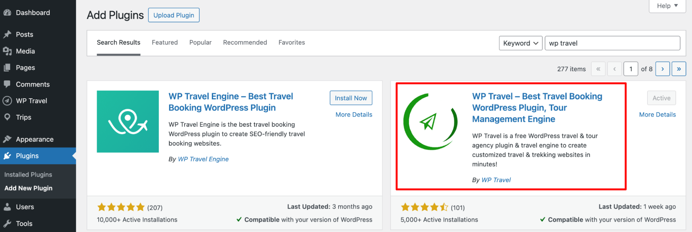Open the Media library icon
This screenshot has height=232, width=692.
[x=8, y=51]
